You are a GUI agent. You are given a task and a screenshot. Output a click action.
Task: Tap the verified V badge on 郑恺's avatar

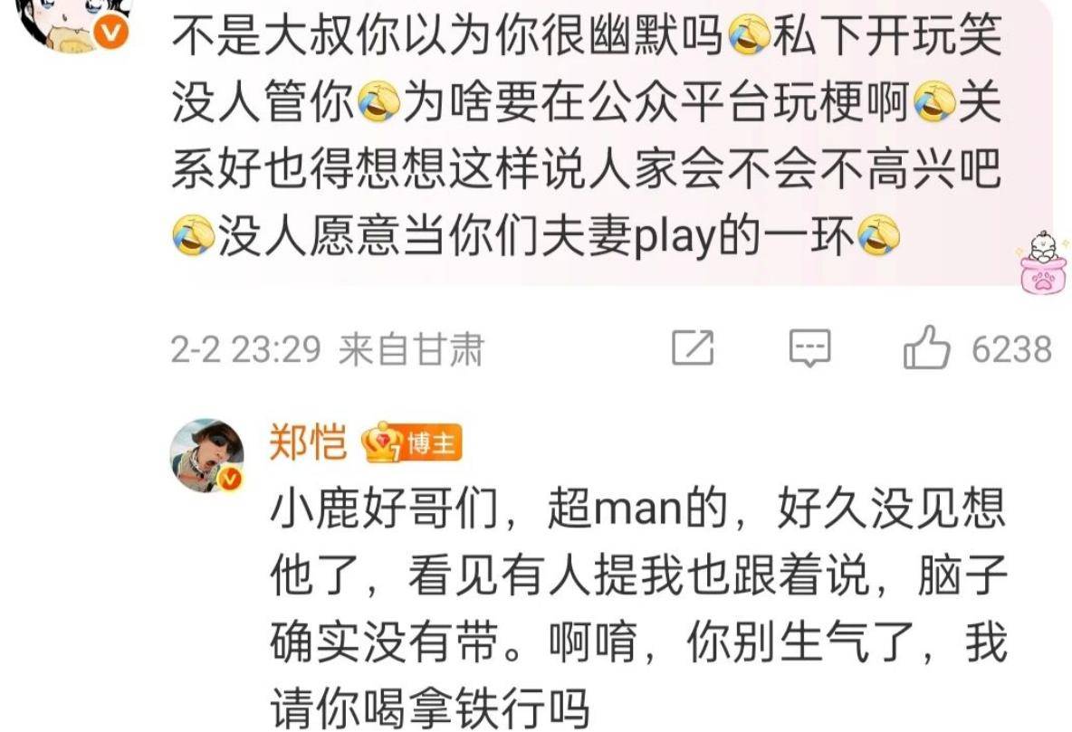click(x=230, y=478)
